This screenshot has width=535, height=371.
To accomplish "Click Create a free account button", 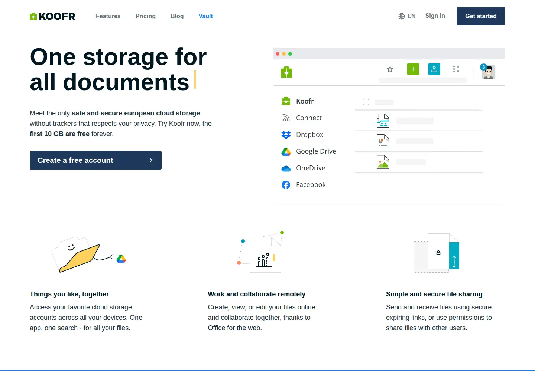I will 95,160.
